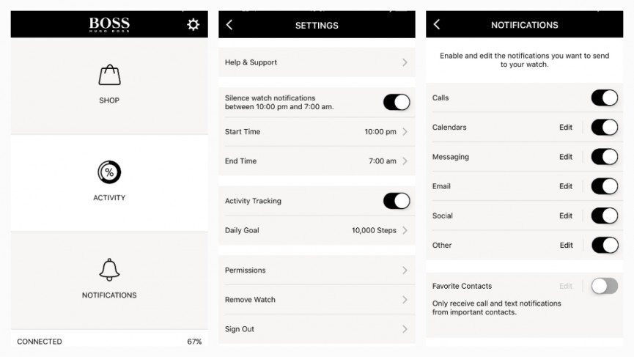Open the Activity percent ring icon
This screenshot has width=634, height=357.
coord(109,172)
